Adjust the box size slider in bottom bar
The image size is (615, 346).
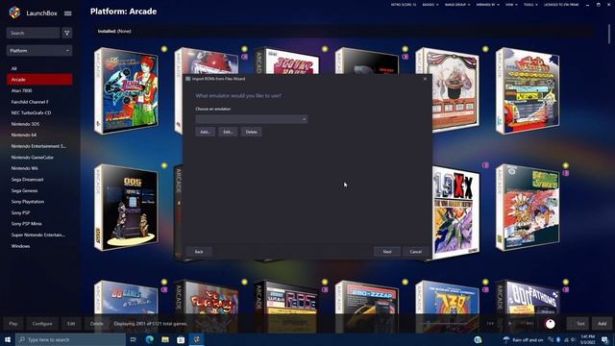tap(444, 324)
